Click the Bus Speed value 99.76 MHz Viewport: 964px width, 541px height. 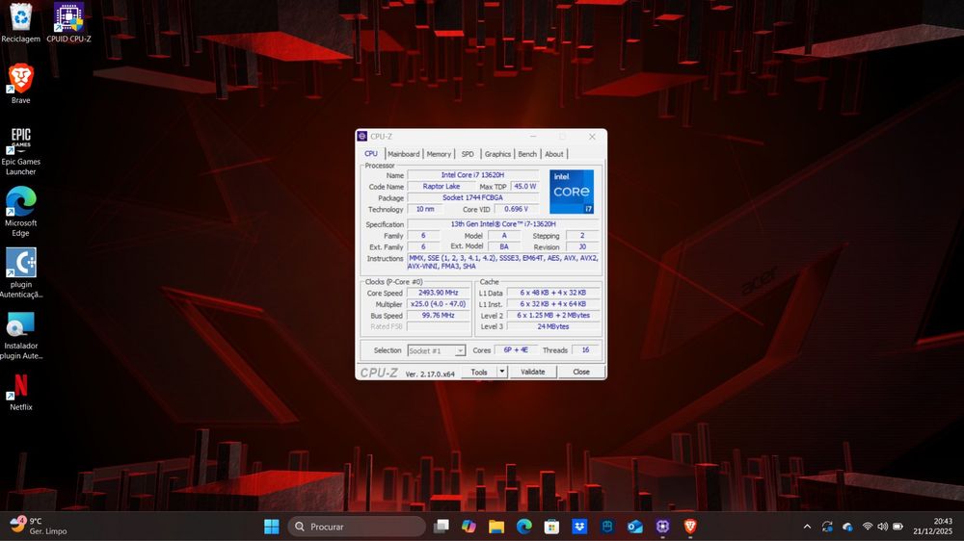point(439,316)
